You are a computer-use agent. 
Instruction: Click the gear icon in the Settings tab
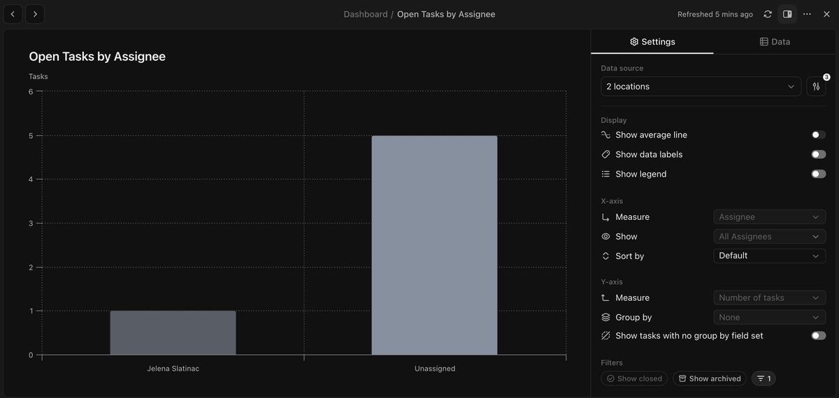[x=634, y=42]
